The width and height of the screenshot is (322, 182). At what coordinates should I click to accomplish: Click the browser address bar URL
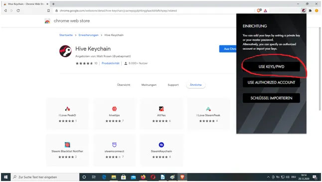click(118, 10)
